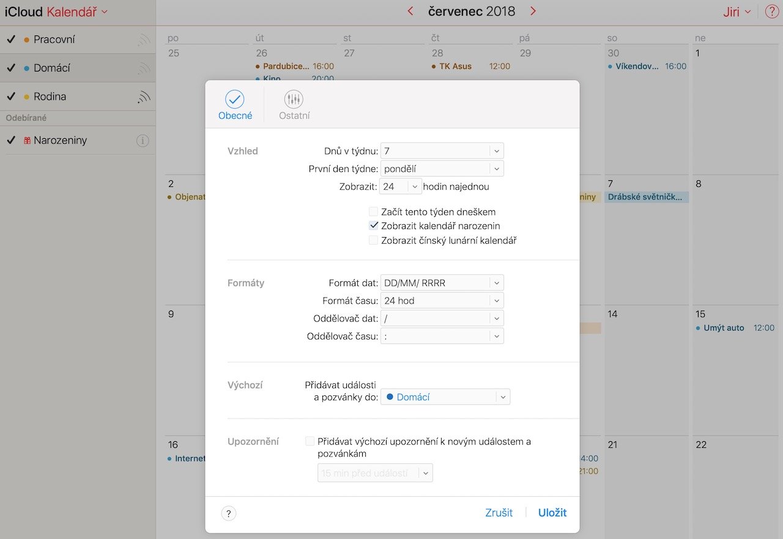Image resolution: width=783 pixels, height=539 pixels.
Task: Go to previous month arrow
Action: [x=410, y=11]
